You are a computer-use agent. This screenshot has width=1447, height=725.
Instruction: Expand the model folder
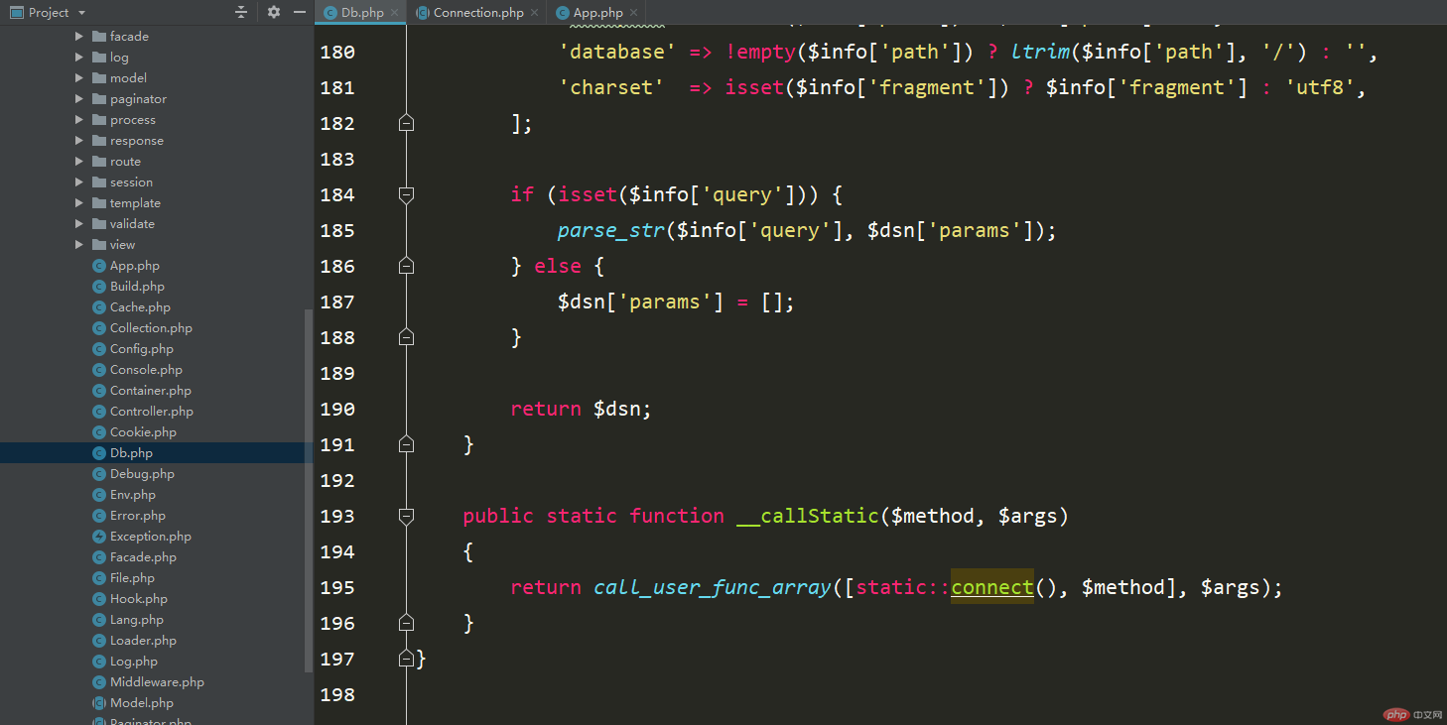coord(79,78)
